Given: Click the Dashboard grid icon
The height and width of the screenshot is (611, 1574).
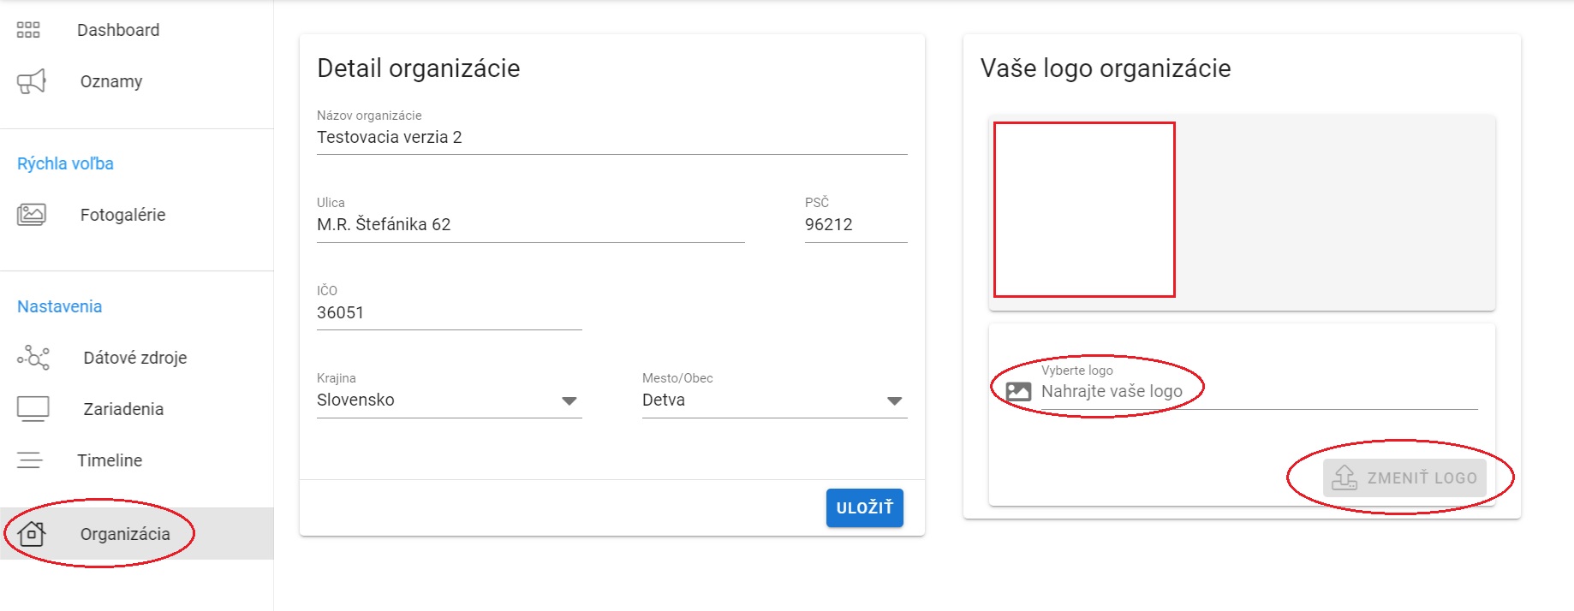Looking at the screenshot, I should click(x=28, y=30).
